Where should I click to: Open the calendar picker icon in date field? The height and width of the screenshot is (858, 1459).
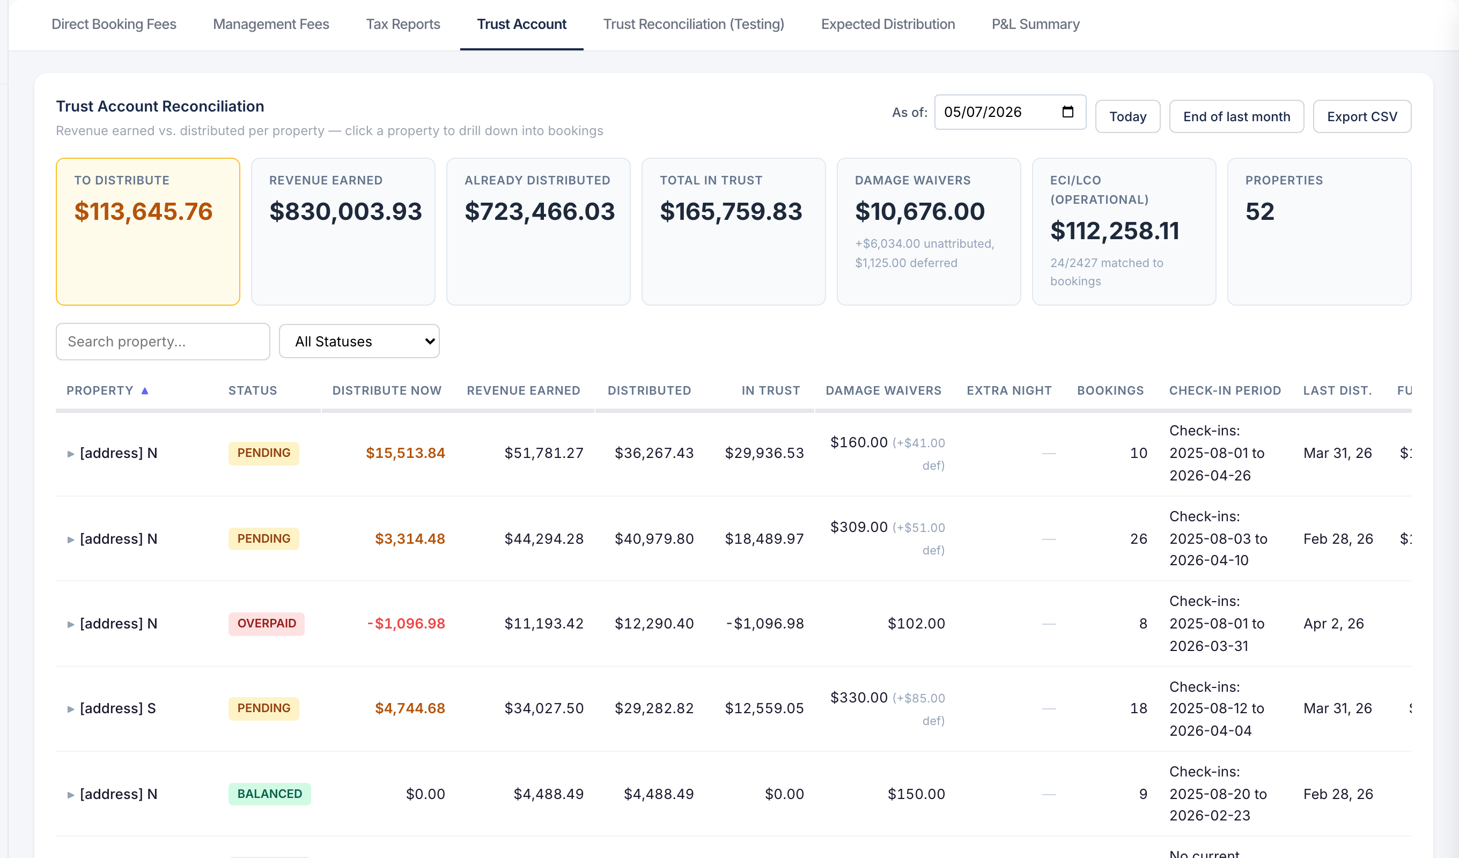pyautogui.click(x=1067, y=112)
